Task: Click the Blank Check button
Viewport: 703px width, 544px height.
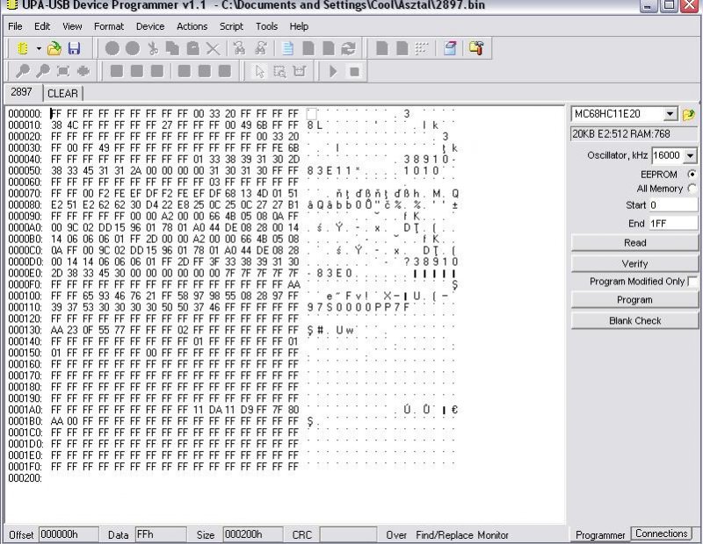Action: pyautogui.click(x=634, y=320)
